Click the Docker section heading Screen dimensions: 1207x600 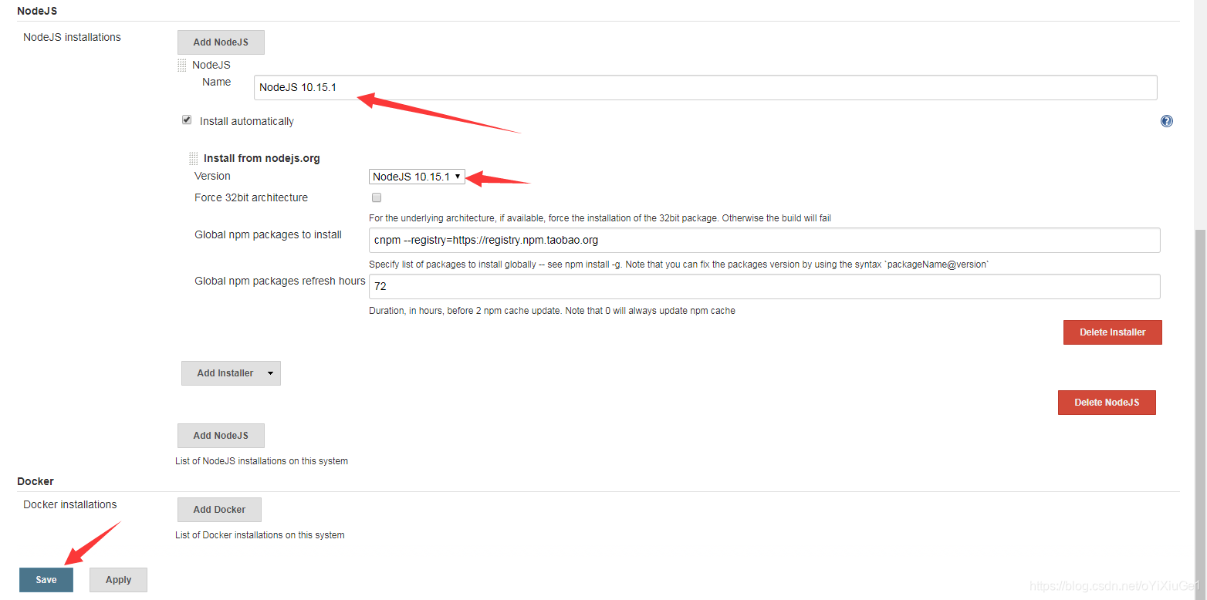[35, 481]
